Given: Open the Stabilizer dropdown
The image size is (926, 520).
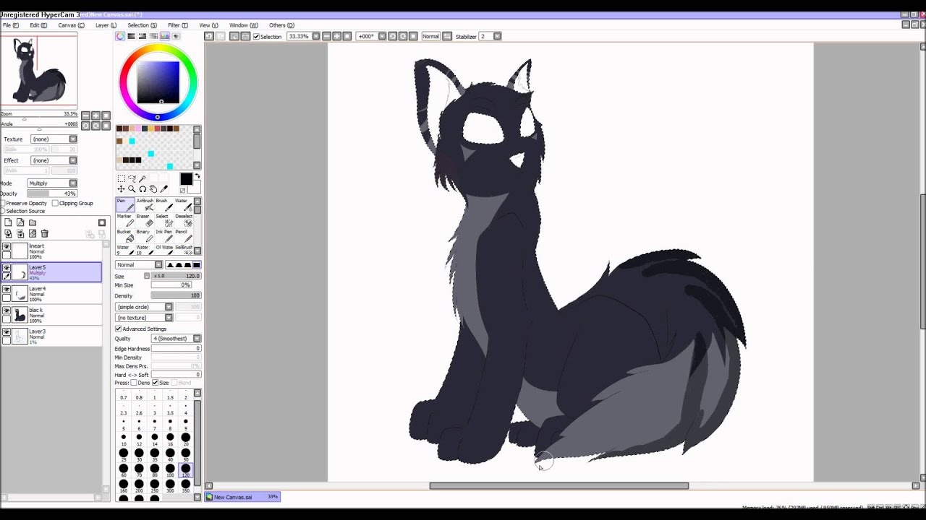Looking at the screenshot, I should 490,36.
